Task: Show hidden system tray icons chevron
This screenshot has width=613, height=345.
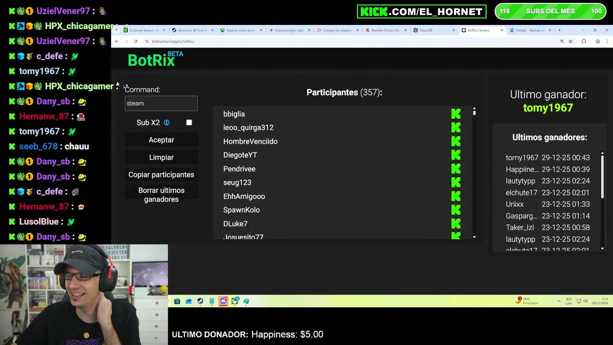Action: [559, 301]
